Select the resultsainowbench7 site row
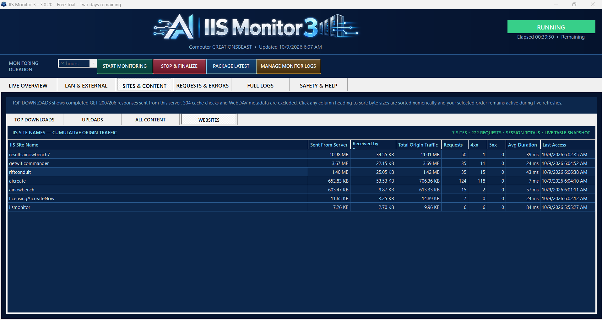The height and width of the screenshot is (320, 602). coord(301,155)
